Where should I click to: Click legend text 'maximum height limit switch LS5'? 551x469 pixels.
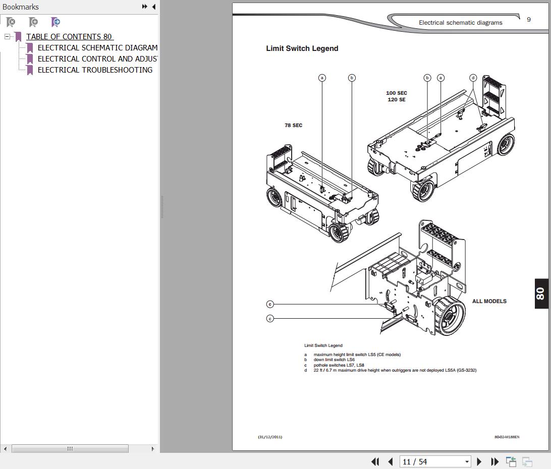tap(345, 355)
